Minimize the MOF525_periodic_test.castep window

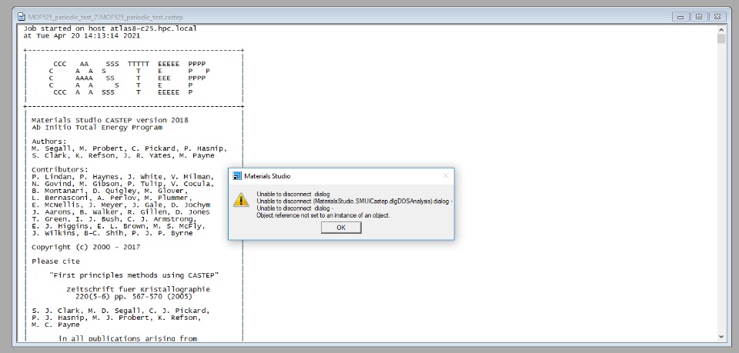[x=680, y=16]
